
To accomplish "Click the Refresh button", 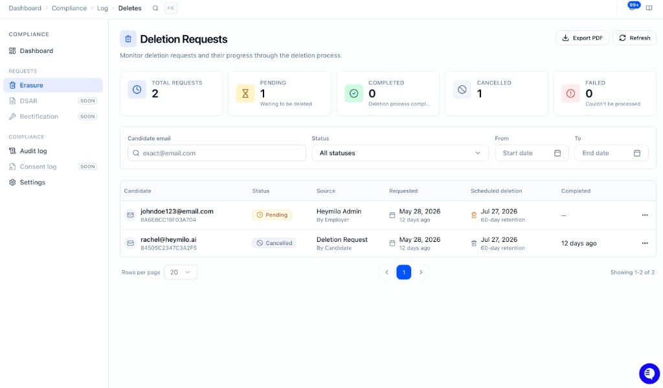I will click(x=635, y=38).
